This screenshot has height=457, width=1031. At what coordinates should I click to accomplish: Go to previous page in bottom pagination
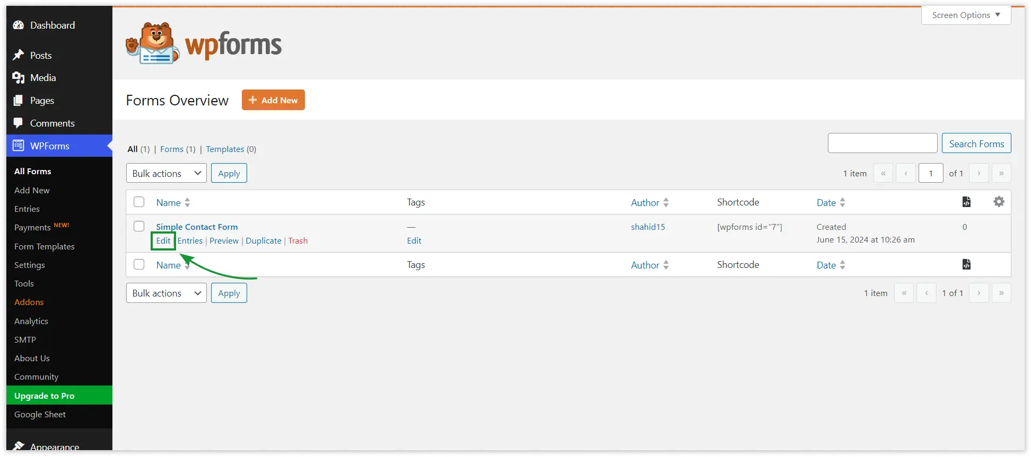(x=927, y=293)
